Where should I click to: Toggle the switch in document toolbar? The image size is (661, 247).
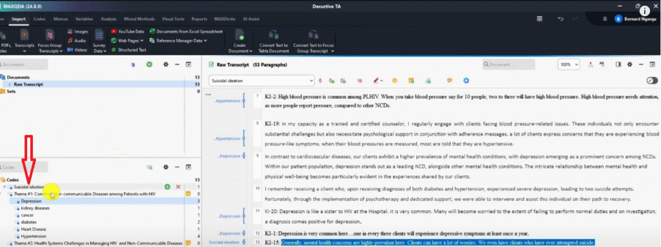(x=652, y=80)
